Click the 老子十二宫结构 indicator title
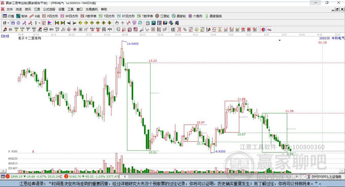The width and height of the screenshot is (345, 187). click(x=30, y=38)
